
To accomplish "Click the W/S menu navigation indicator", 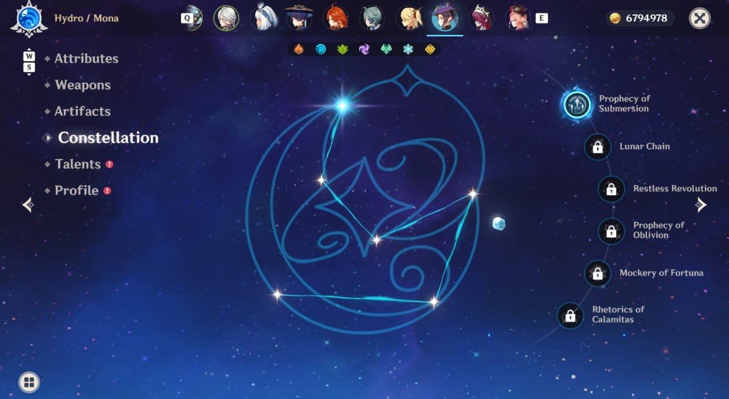I will point(29,61).
